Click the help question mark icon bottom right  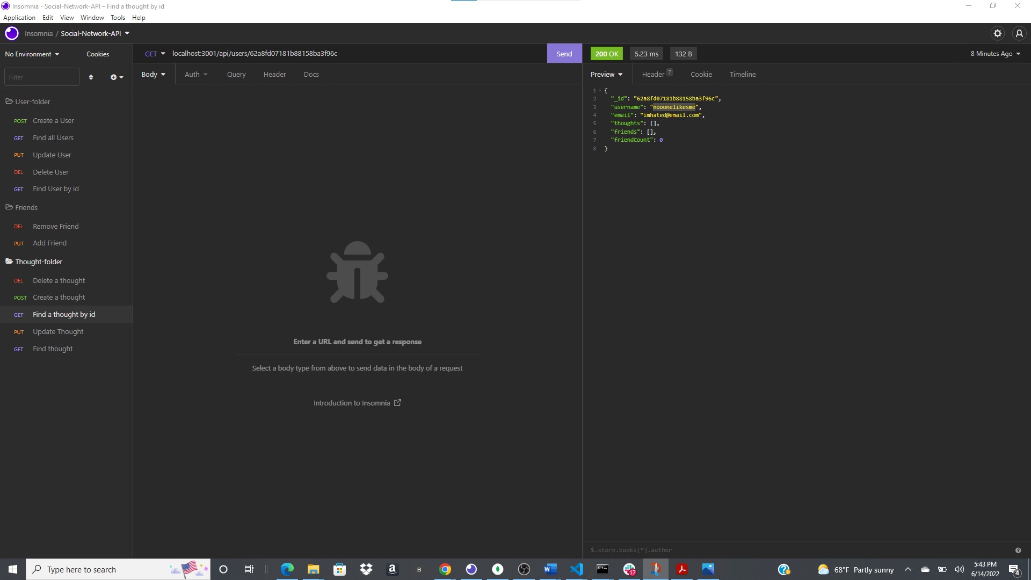coord(1018,550)
